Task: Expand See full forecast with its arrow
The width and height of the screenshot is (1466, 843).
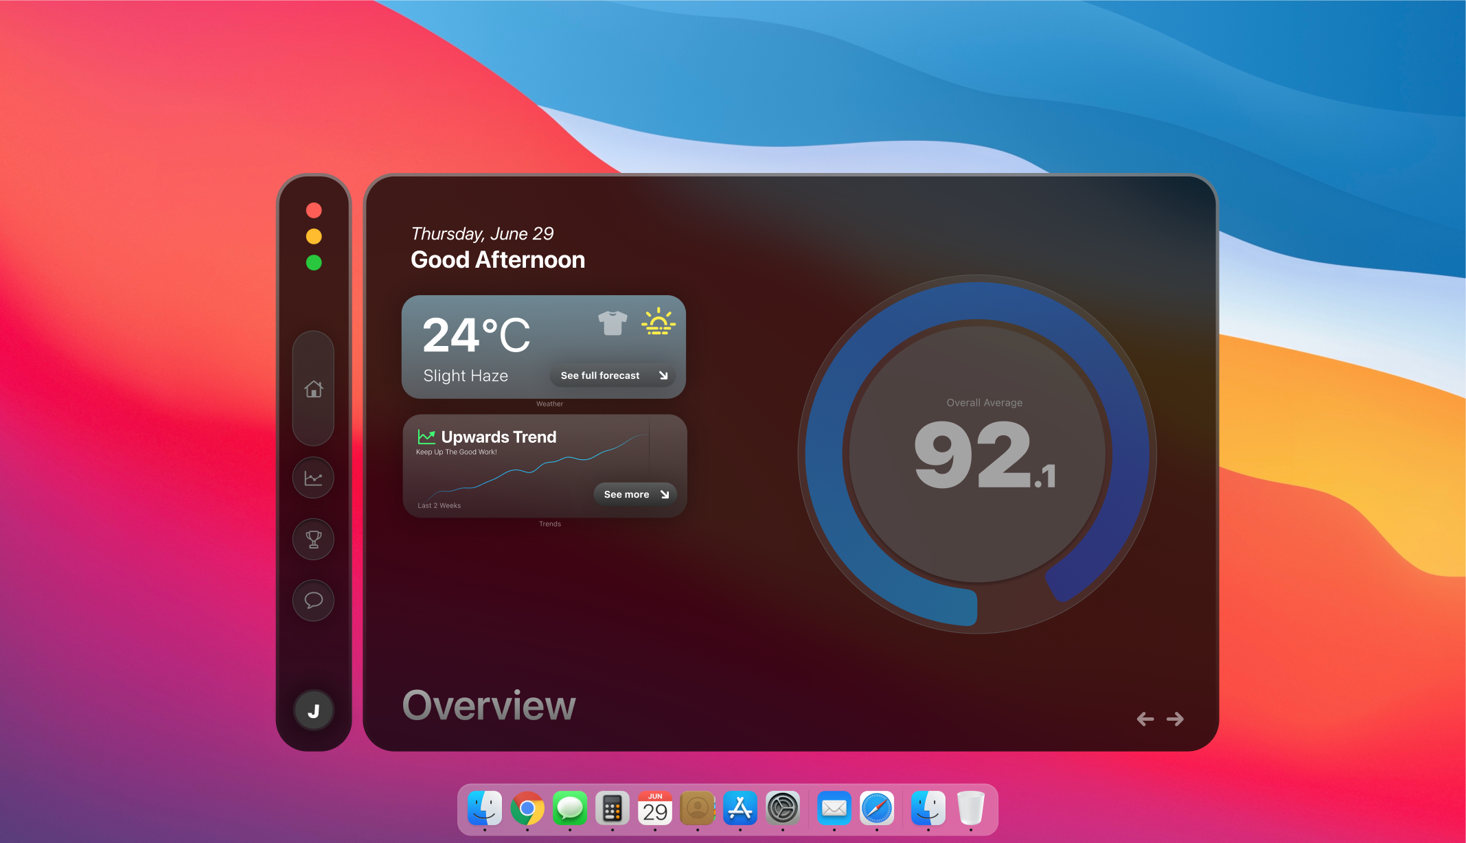Action: click(x=663, y=376)
